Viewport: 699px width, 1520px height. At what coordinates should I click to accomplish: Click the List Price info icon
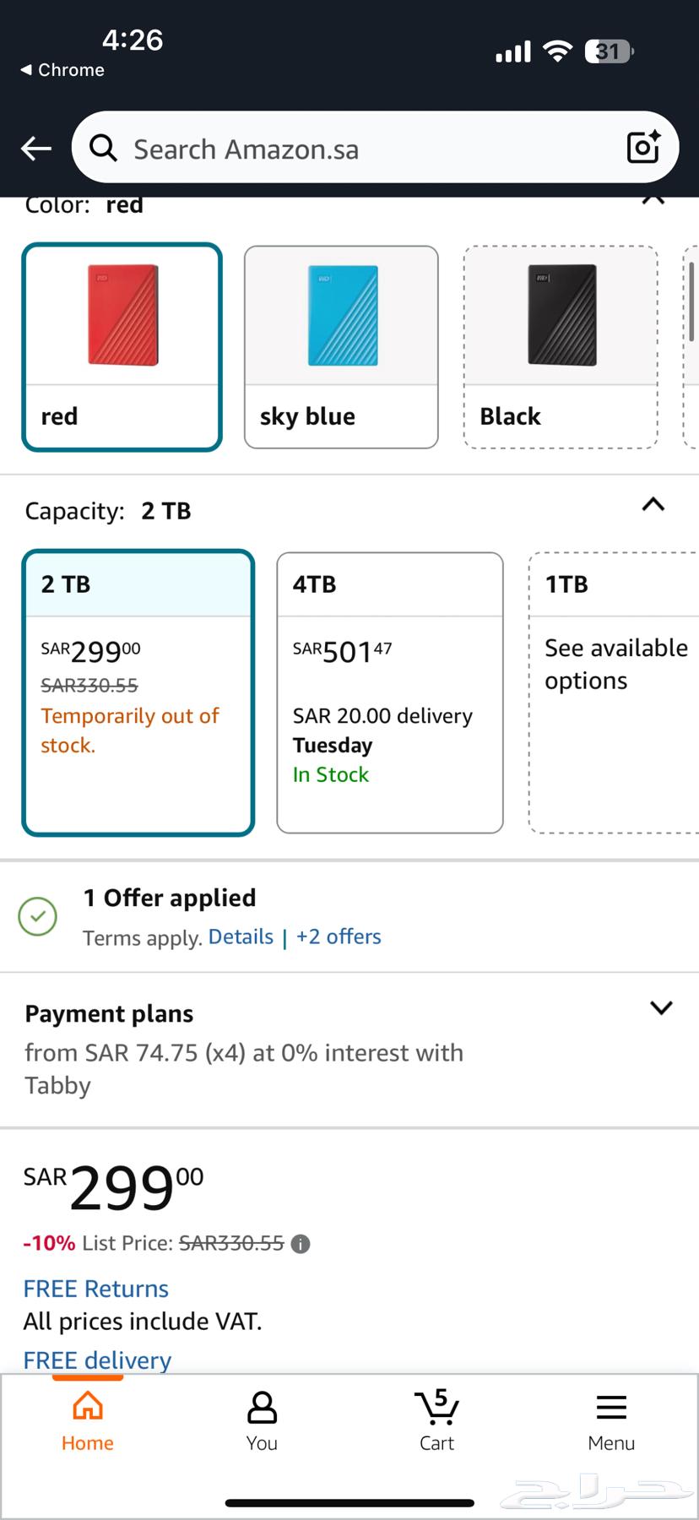[x=301, y=1244]
